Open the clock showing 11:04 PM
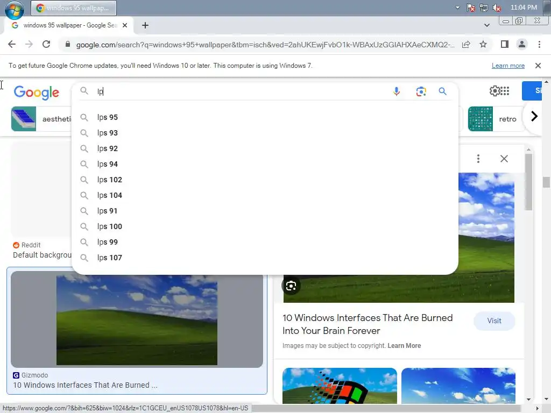551x413 pixels. pyautogui.click(x=523, y=8)
